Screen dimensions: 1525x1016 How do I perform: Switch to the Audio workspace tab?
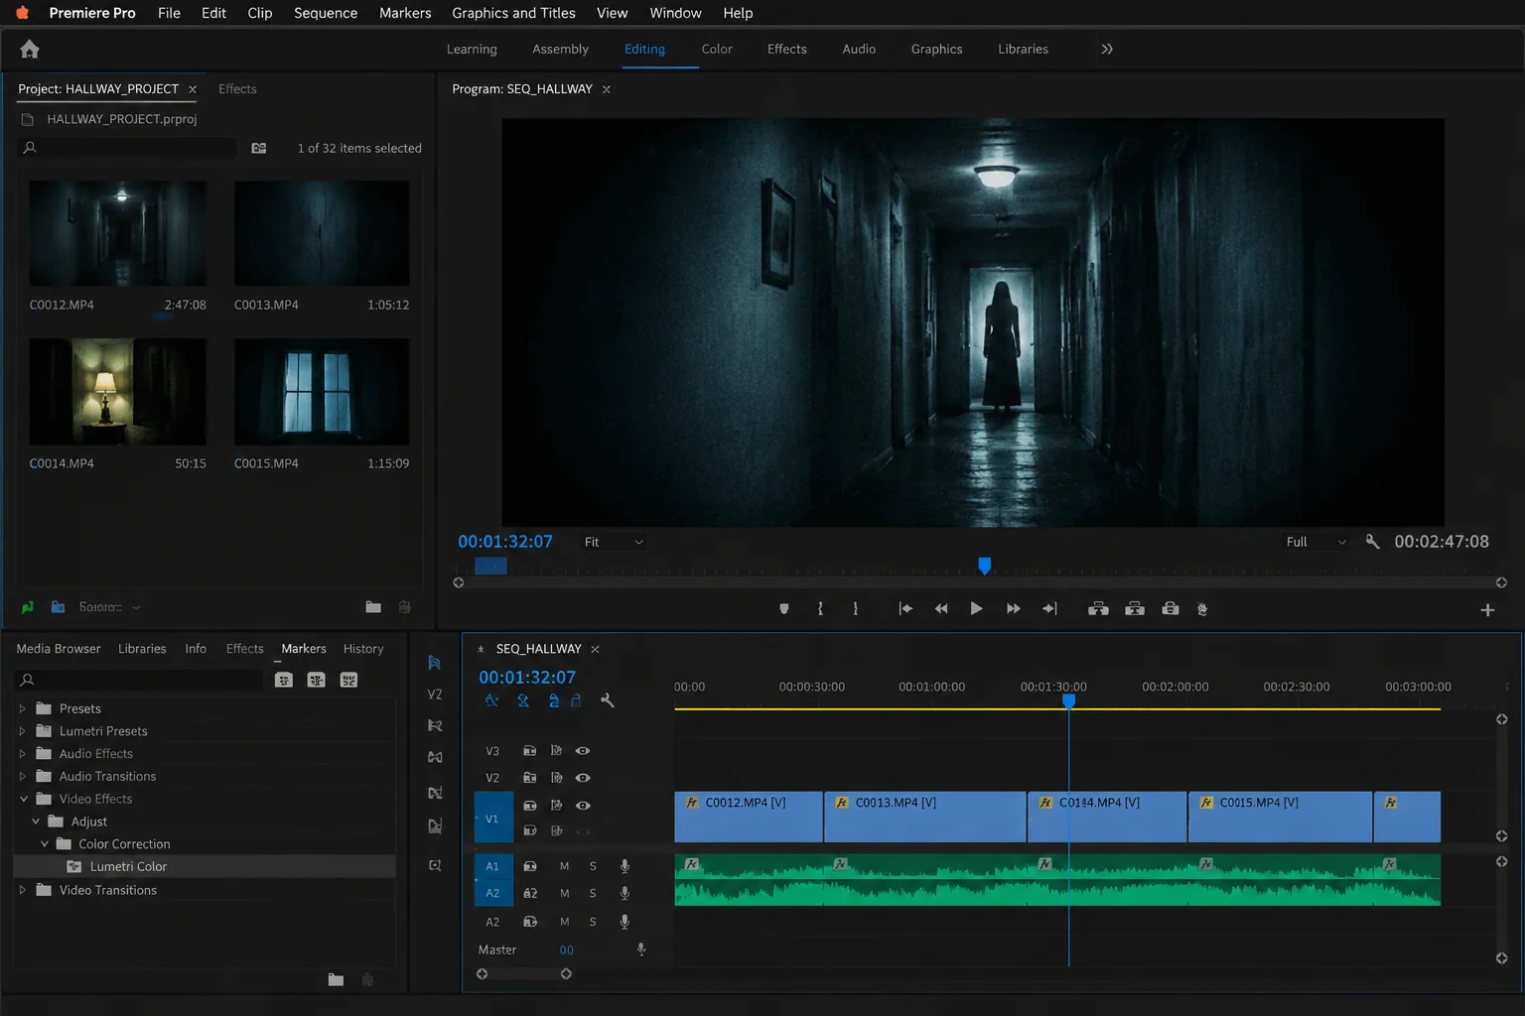click(x=859, y=49)
